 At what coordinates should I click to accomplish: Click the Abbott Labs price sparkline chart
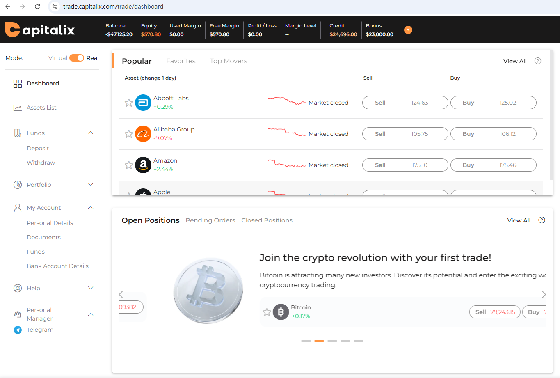[287, 101]
